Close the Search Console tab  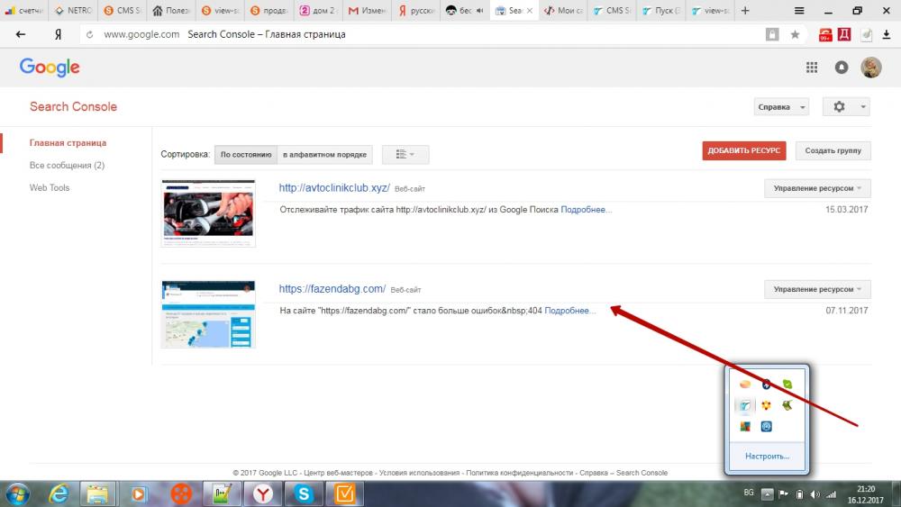(x=530, y=10)
